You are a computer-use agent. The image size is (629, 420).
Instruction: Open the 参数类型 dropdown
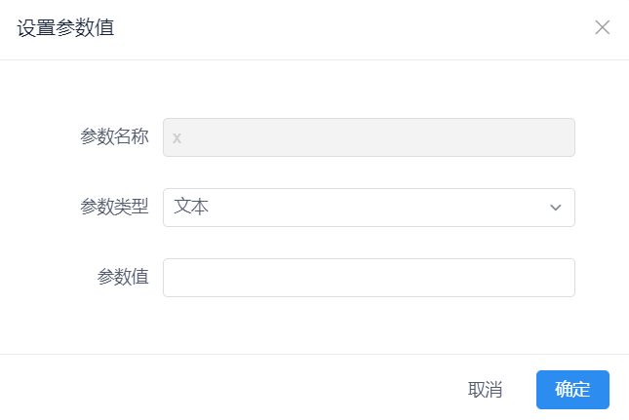click(369, 208)
